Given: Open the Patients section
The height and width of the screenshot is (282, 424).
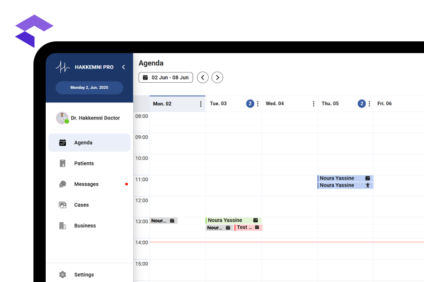Looking at the screenshot, I should click(89, 163).
